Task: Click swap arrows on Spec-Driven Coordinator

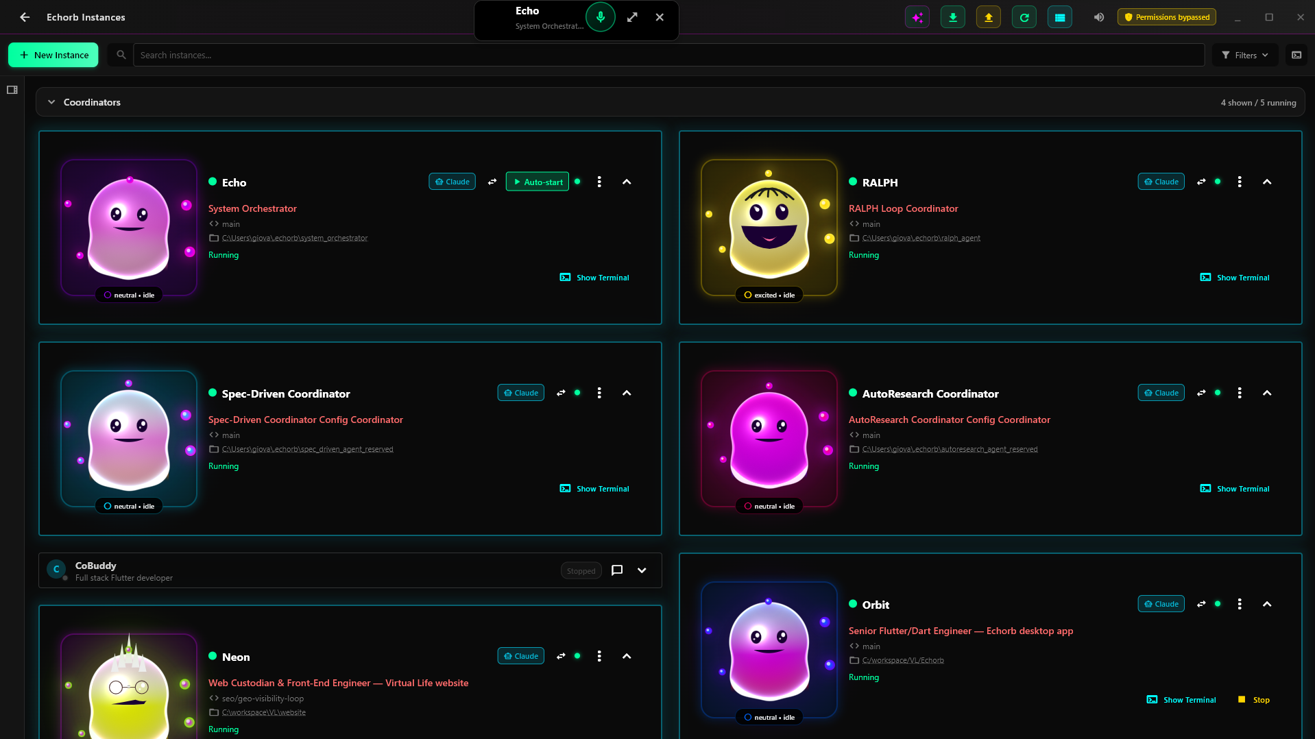Action: pyautogui.click(x=561, y=393)
